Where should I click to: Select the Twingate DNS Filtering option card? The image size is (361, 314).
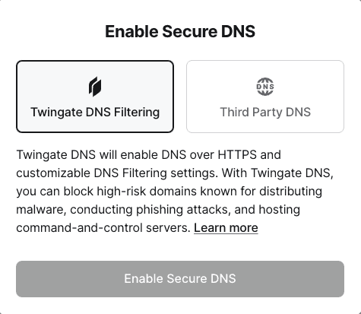pyautogui.click(x=95, y=97)
